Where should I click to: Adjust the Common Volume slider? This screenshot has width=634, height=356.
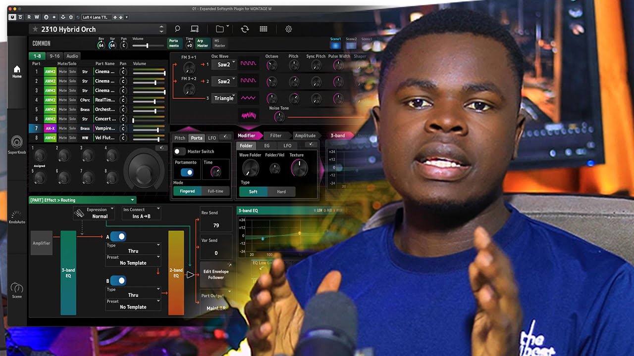click(147, 45)
